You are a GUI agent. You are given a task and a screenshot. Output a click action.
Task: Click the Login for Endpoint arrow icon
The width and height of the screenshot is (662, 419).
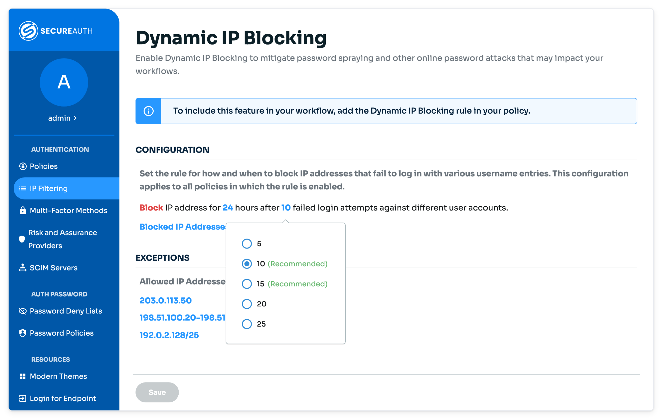click(x=22, y=398)
